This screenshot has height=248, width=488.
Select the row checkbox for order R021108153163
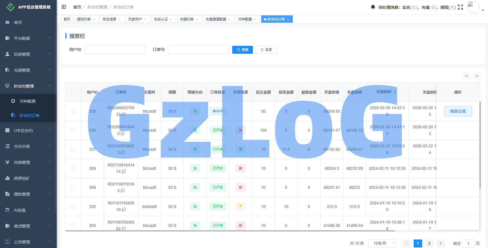coord(73,187)
